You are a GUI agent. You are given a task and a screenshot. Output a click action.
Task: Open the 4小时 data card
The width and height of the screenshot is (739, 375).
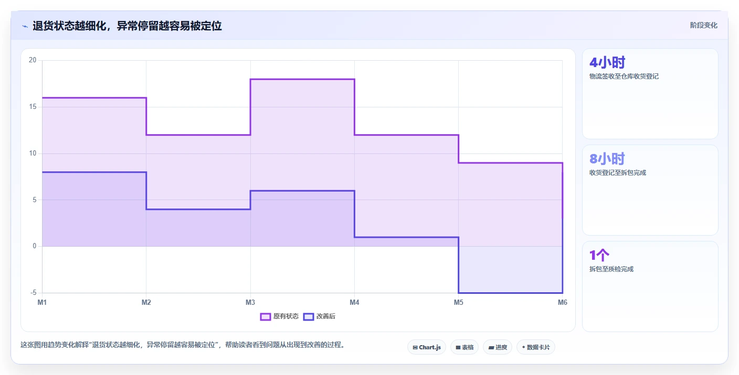(650, 94)
